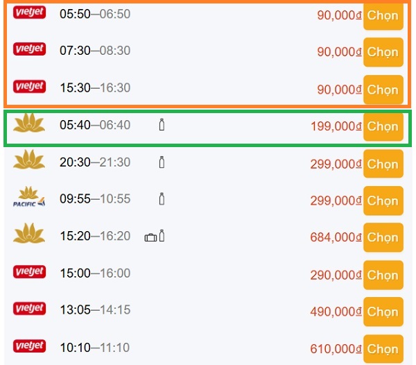416x365 pixels.
Task: Click Vietjet logo of 13:05 flight
Action: 29,308
